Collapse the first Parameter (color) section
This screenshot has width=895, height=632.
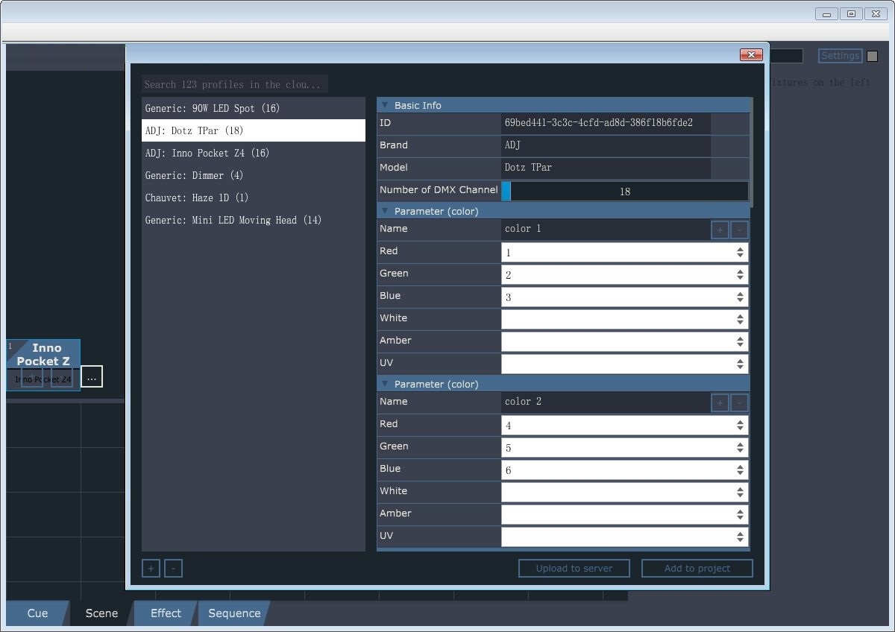pyautogui.click(x=385, y=212)
